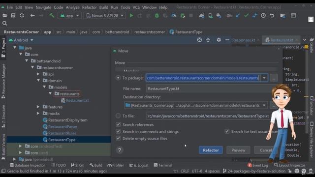Open the Analyze menu

[72, 7]
